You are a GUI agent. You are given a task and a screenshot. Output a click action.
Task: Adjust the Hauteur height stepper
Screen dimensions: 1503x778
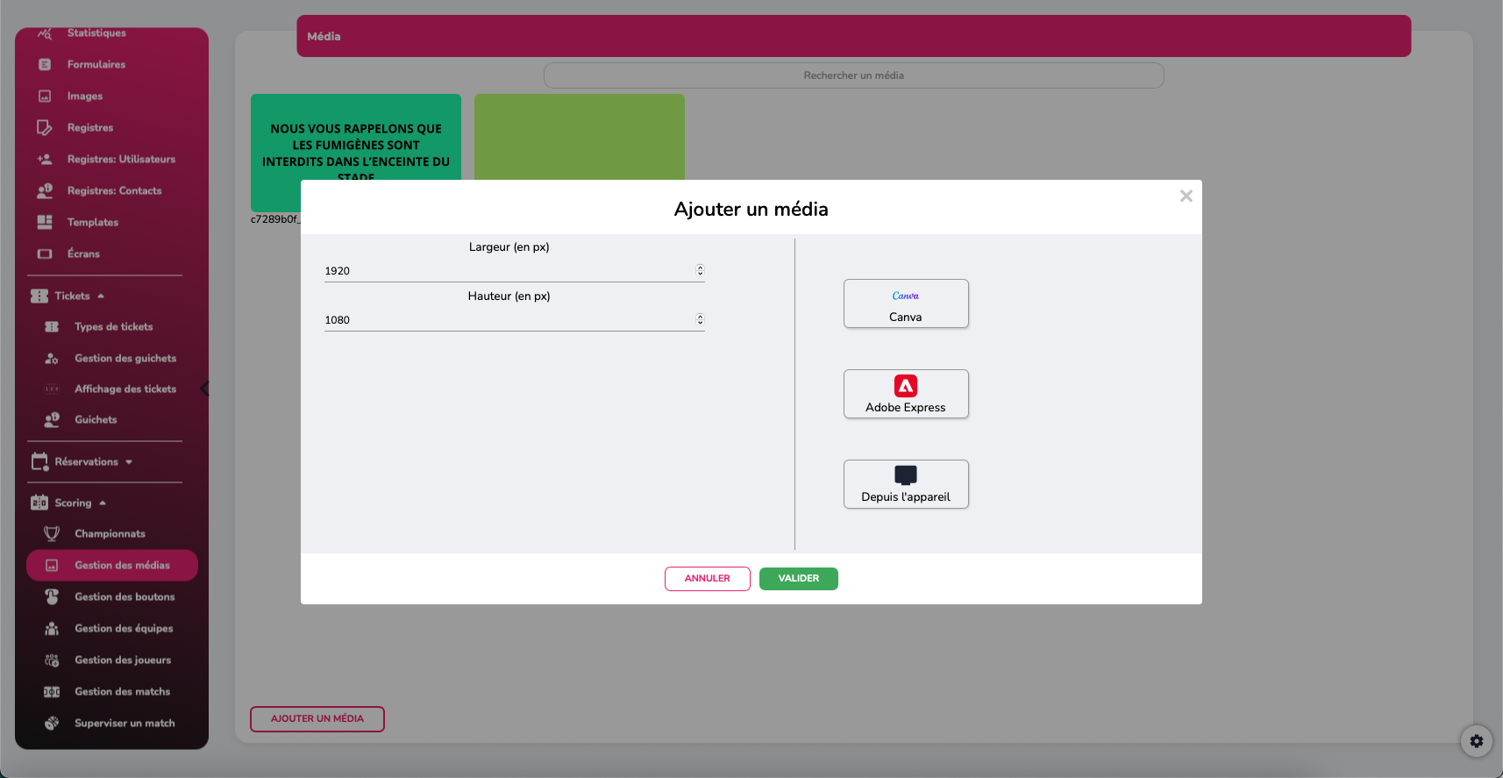pyautogui.click(x=700, y=319)
